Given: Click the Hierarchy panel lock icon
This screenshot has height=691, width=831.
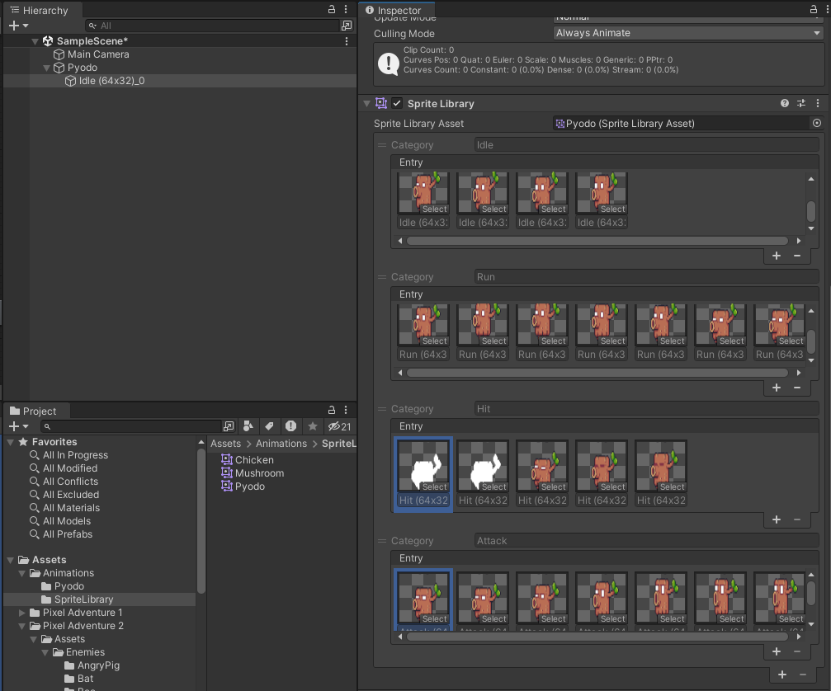Looking at the screenshot, I should [331, 9].
